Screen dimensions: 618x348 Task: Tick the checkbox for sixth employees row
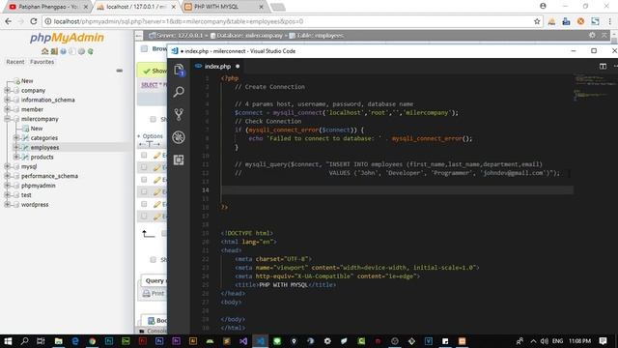click(x=144, y=217)
